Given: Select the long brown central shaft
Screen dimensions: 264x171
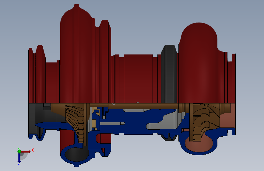Looking at the screenshot, I should pyautogui.click(x=143, y=106).
